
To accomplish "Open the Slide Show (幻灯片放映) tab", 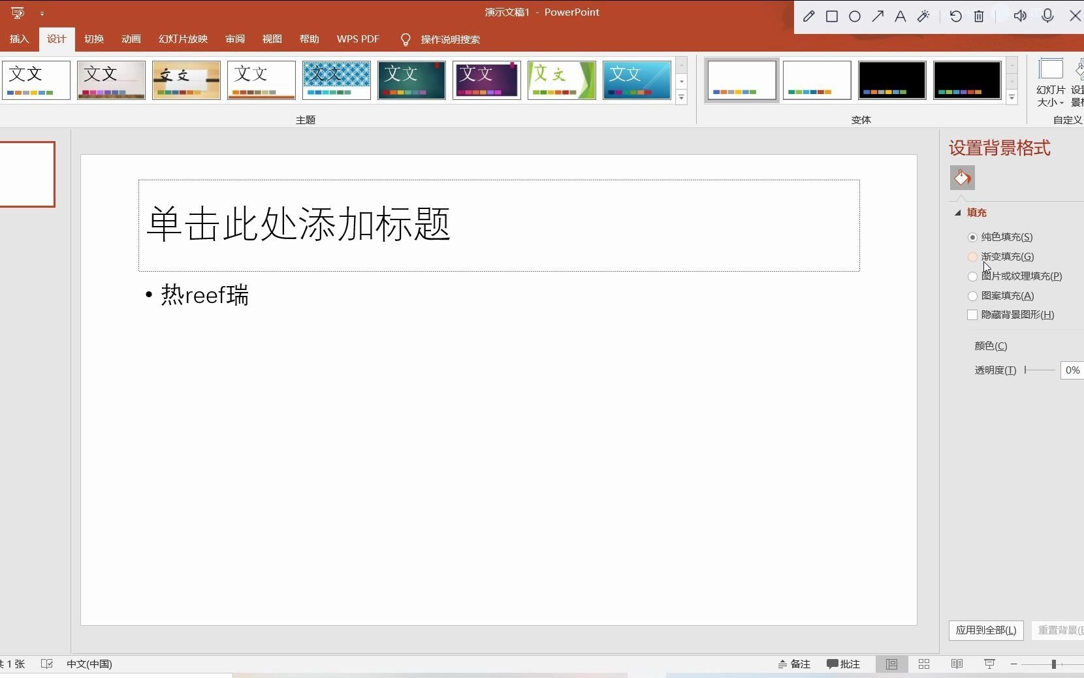I will pos(183,39).
